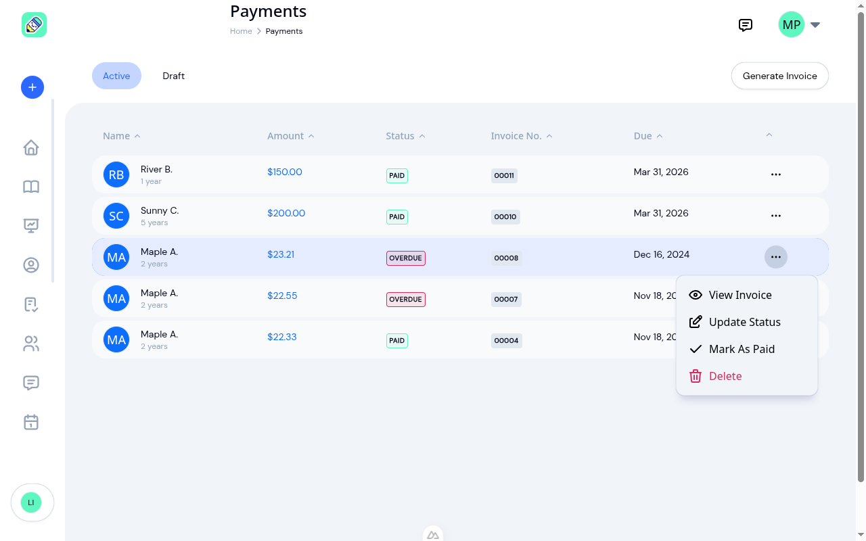Sort the table by Amount column
Viewport: 866px width, 541px height.
pyautogui.click(x=291, y=136)
